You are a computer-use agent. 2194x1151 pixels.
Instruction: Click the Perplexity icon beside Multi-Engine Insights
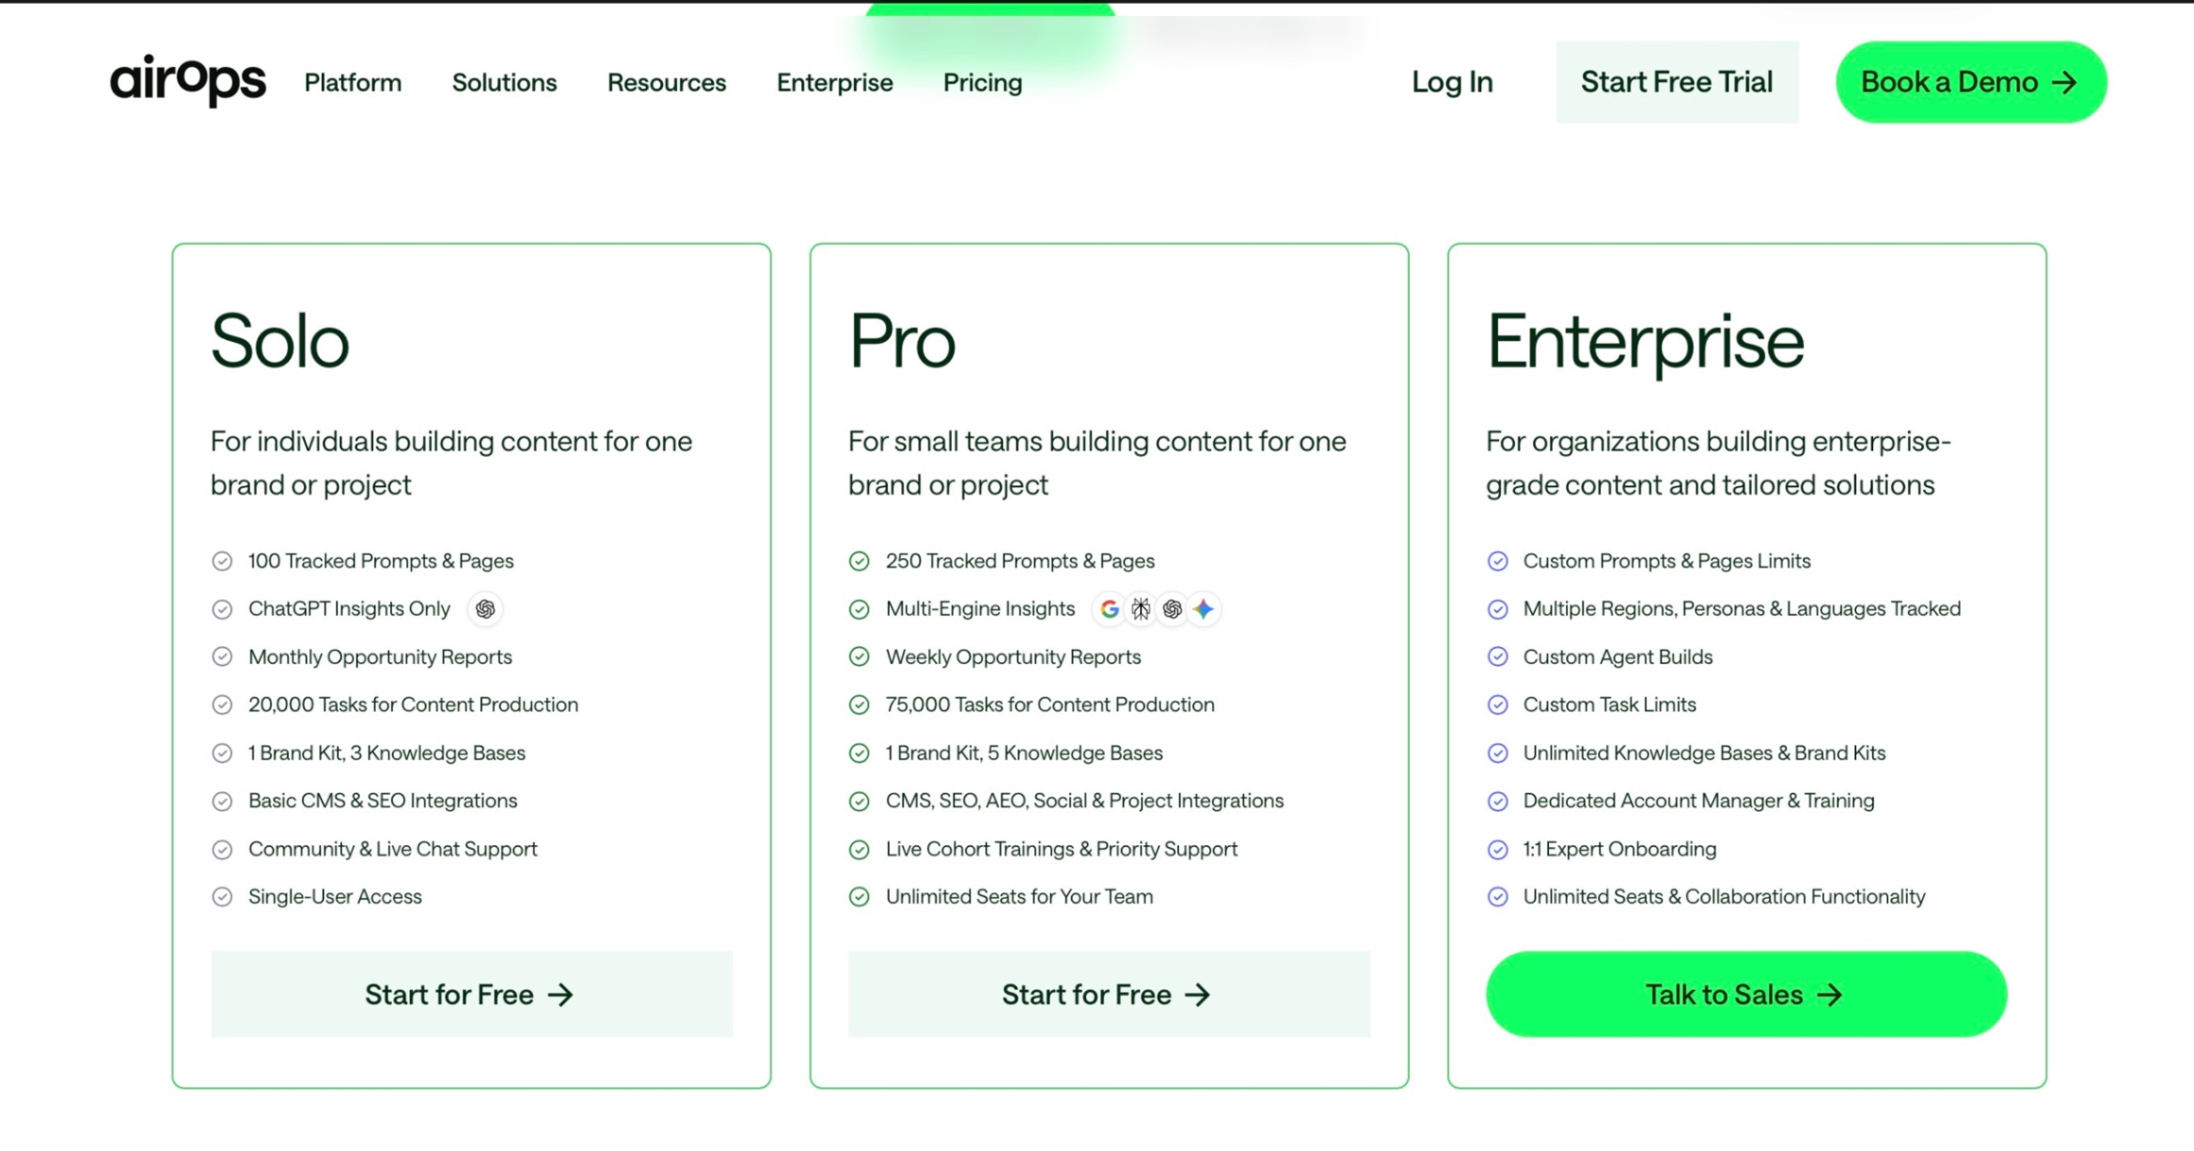click(1141, 609)
